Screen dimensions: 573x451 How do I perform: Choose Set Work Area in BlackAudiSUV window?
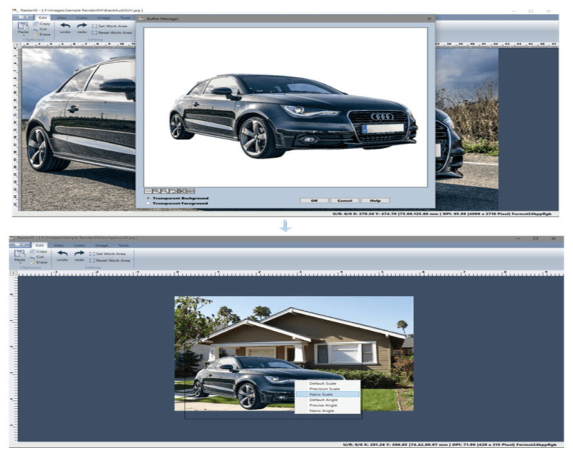click(110, 26)
